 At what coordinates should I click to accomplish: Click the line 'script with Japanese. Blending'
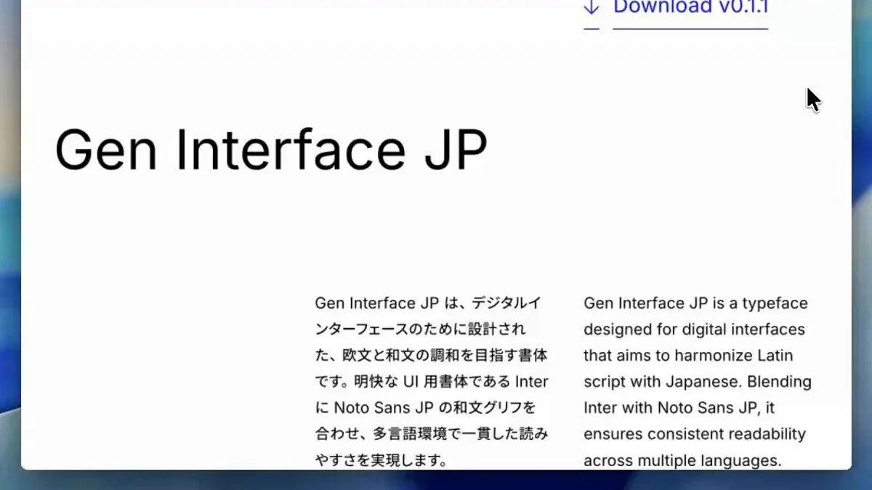698,382
